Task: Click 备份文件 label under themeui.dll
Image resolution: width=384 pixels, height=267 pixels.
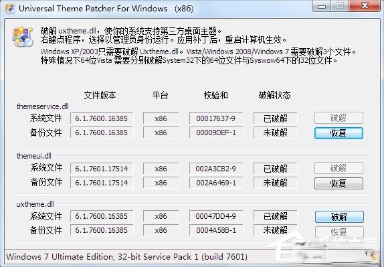Action: coord(46,182)
